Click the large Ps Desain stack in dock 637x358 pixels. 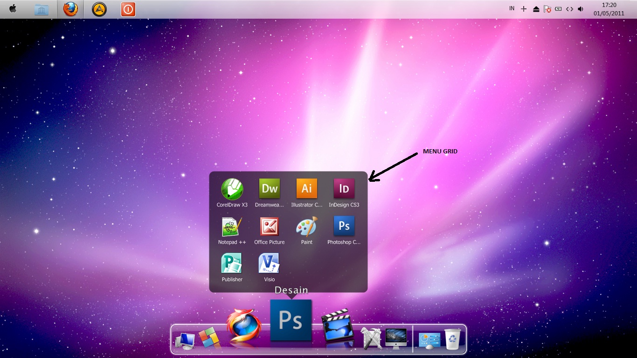pyautogui.click(x=291, y=320)
